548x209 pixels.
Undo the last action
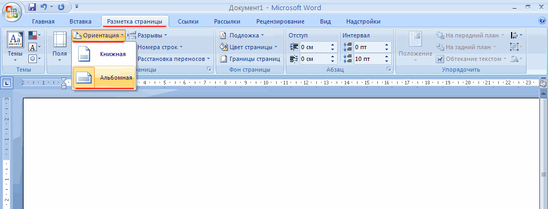(x=44, y=7)
